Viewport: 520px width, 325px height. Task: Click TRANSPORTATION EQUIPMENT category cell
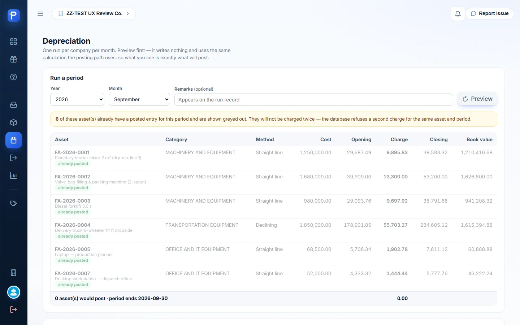tap(202, 225)
